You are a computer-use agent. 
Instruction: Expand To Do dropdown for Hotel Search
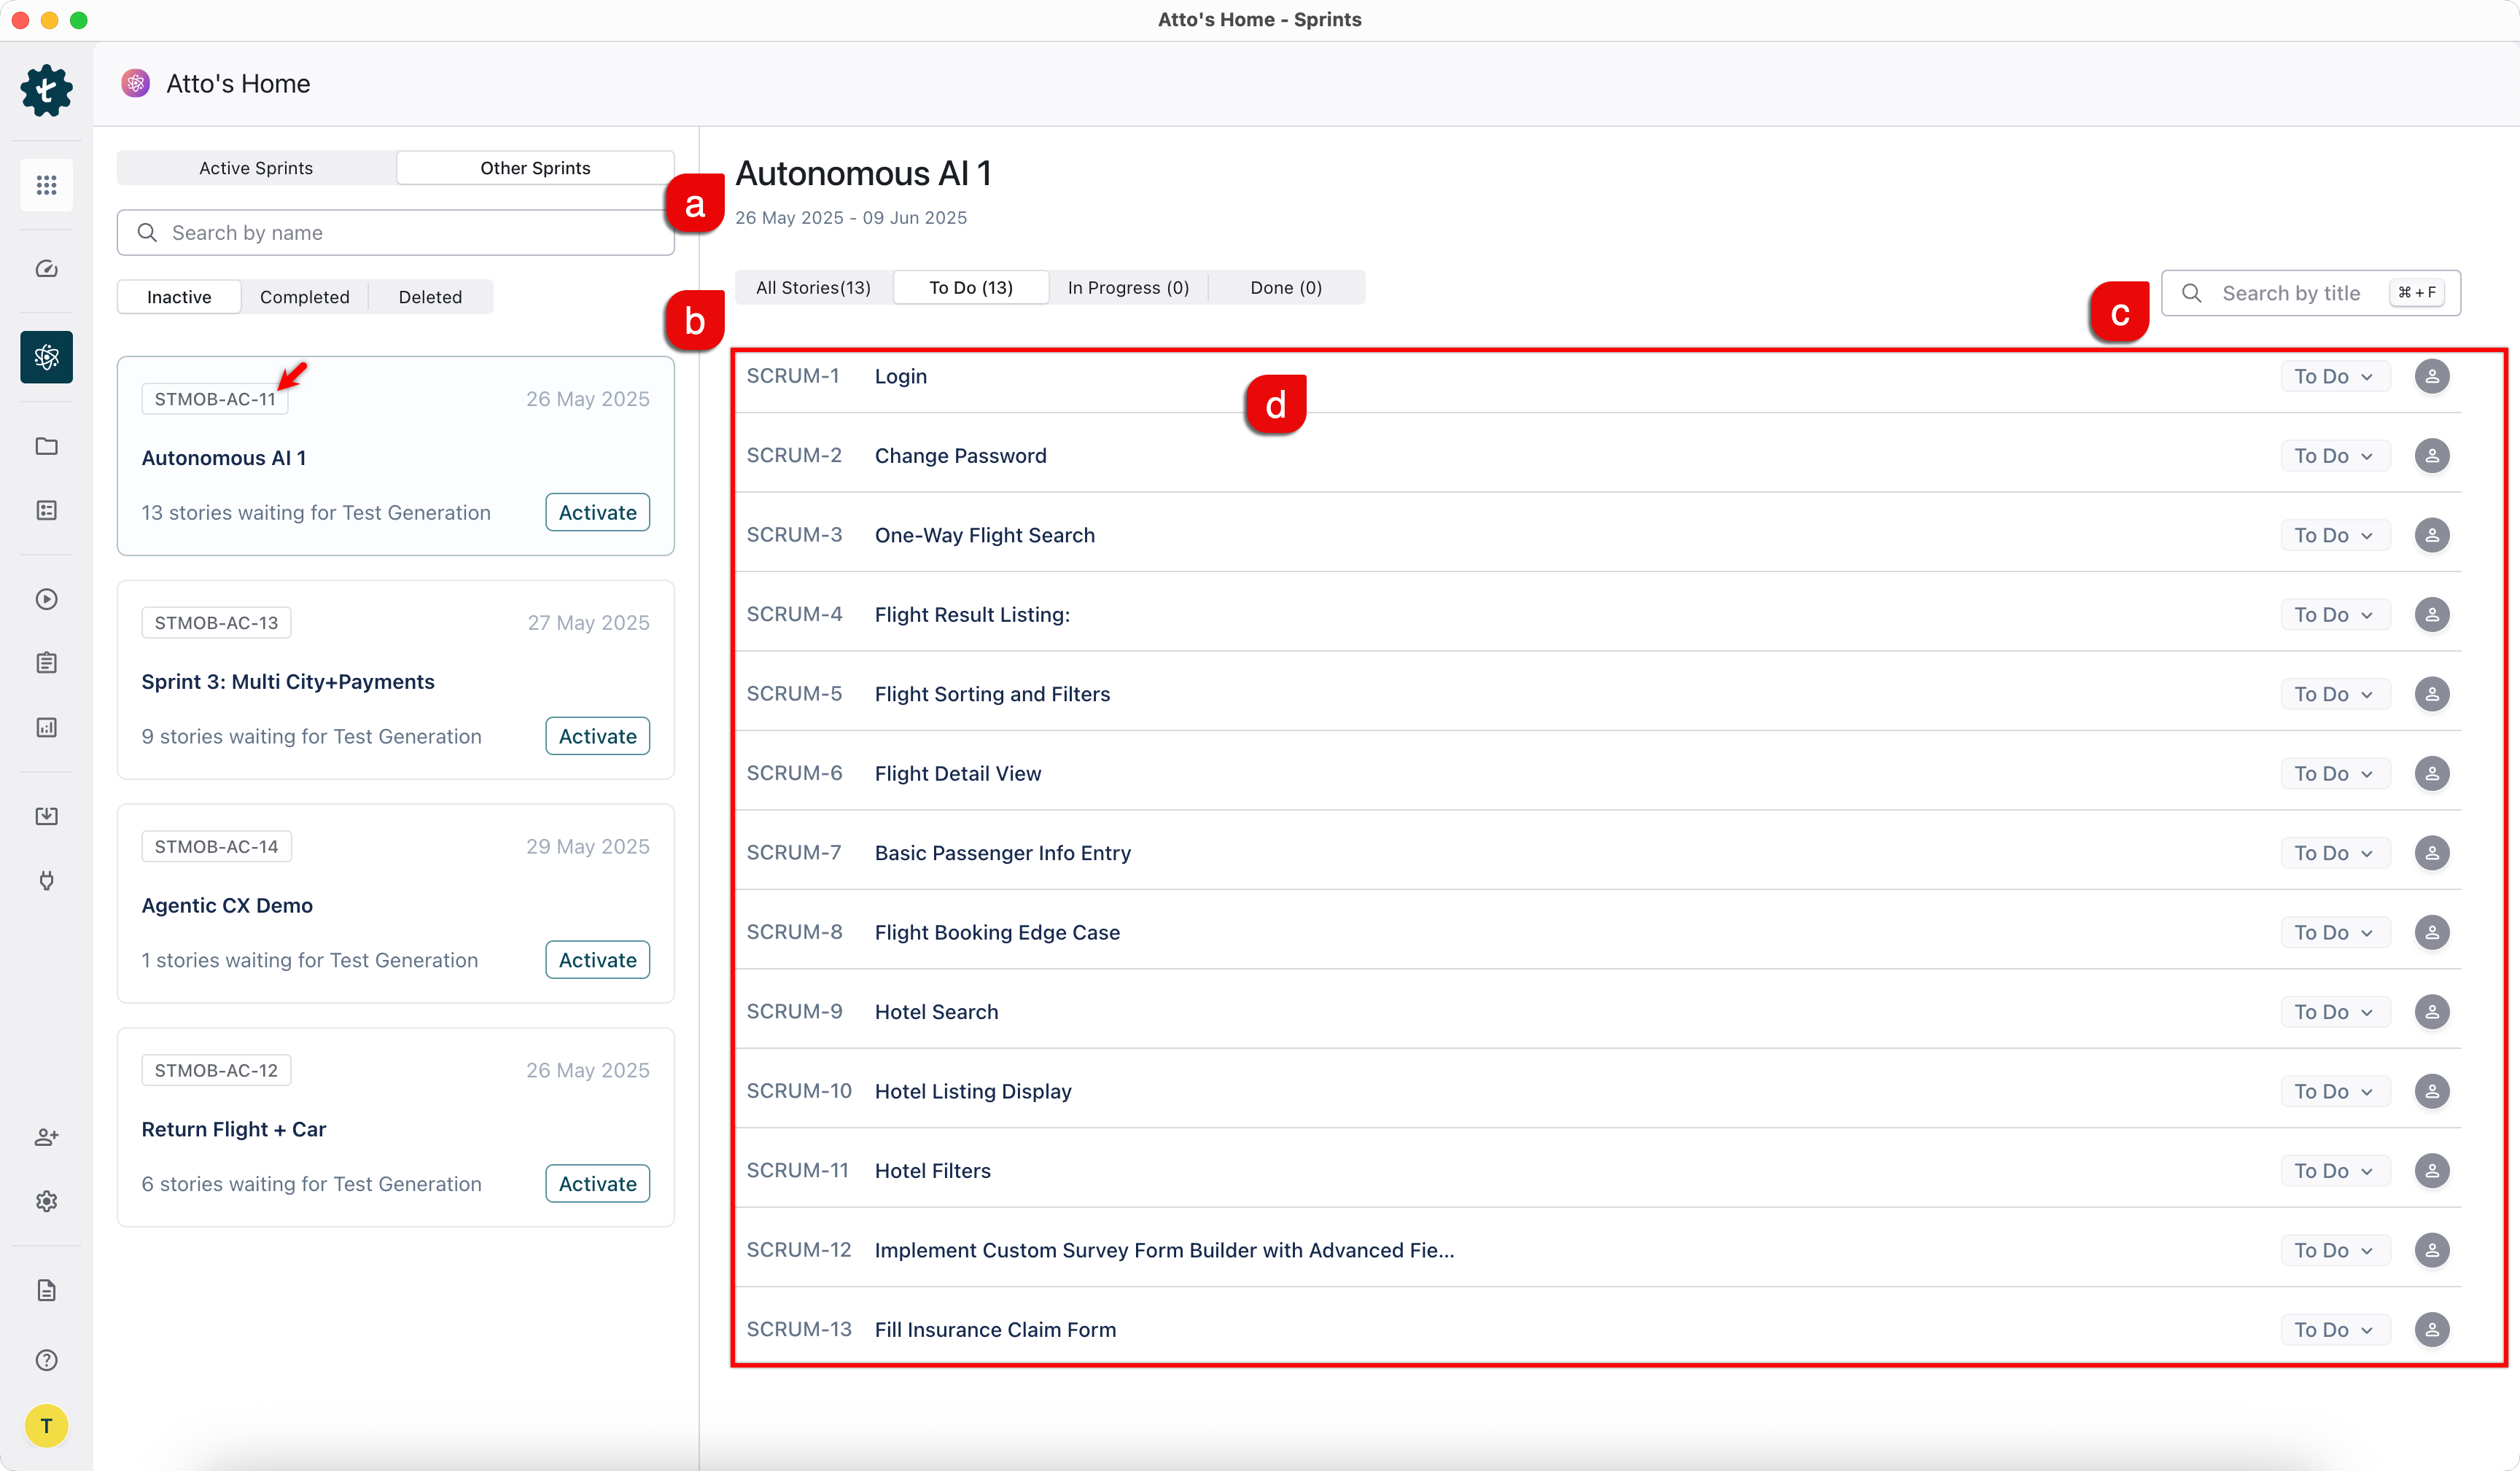pyautogui.click(x=2333, y=1012)
